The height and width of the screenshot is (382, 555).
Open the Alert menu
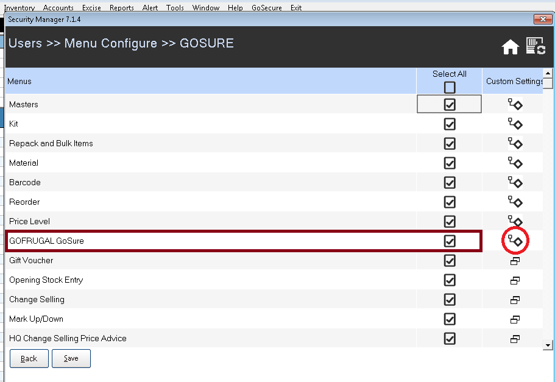click(150, 7)
